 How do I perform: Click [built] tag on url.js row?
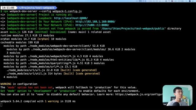tap(66, 70)
